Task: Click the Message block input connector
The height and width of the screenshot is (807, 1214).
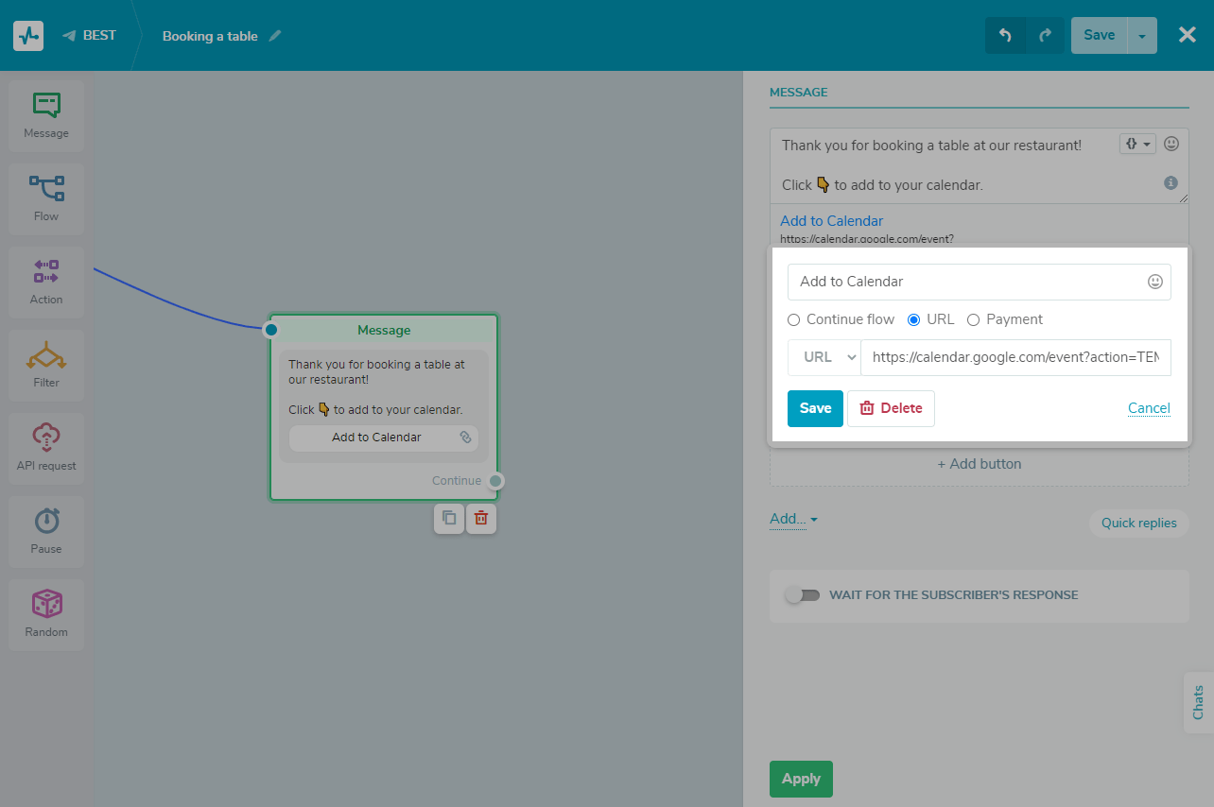Action: [x=271, y=330]
